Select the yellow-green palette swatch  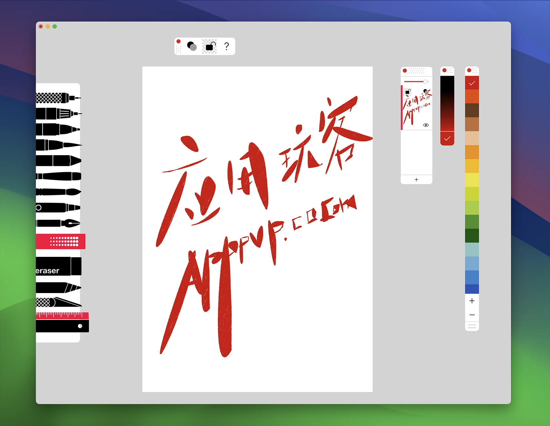tap(472, 194)
